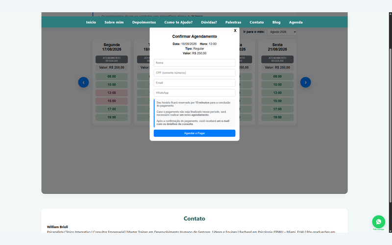Choose Sexta 13:00 time slot
Viewport: 392px width, 245px height.
(x=277, y=93)
